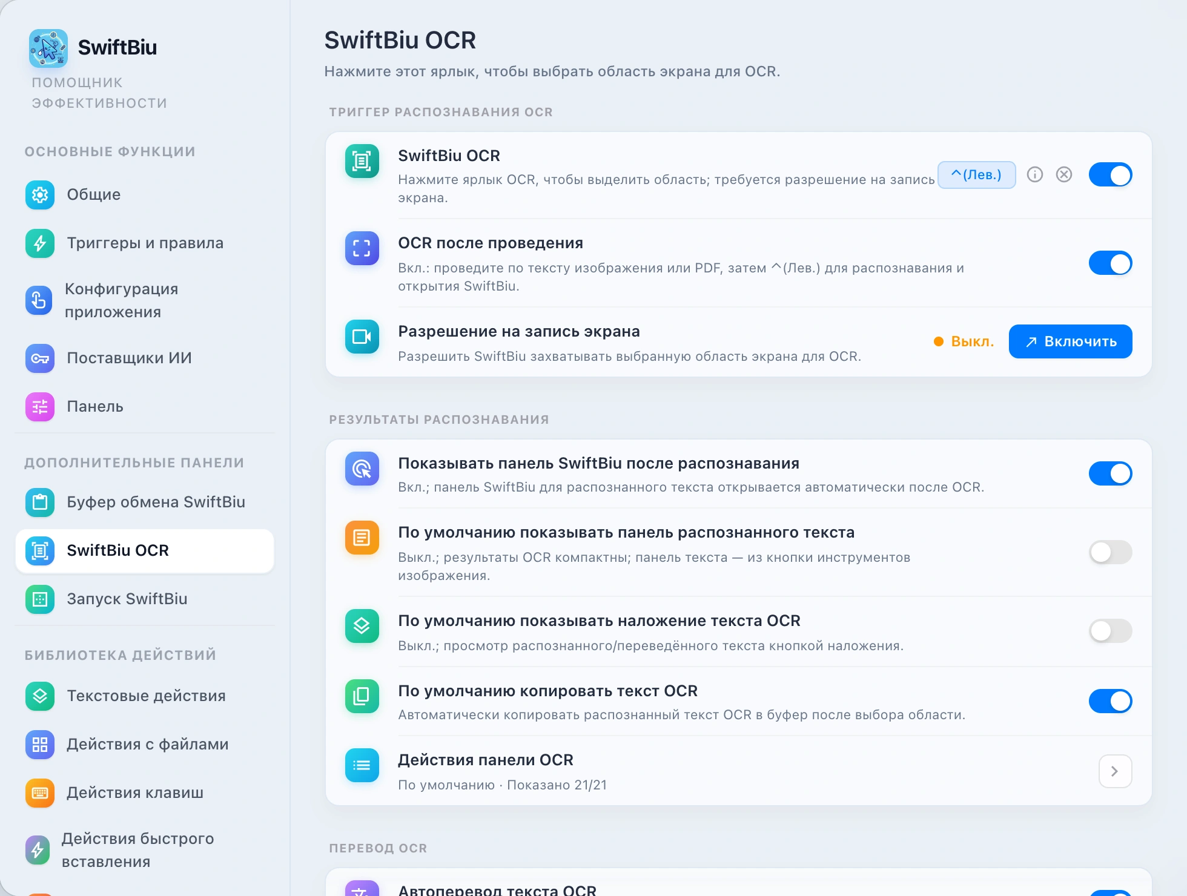This screenshot has height=896, width=1187.
Task: Select SwiftBiu OCR sidebar entry
Action: click(145, 551)
